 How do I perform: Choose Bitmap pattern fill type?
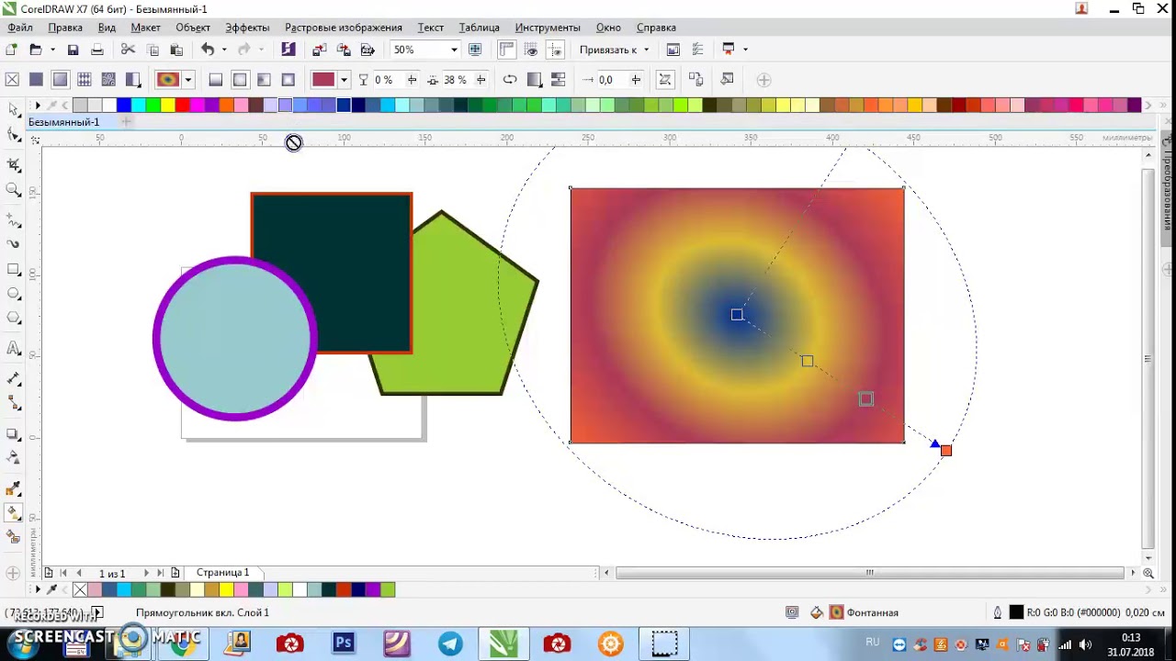(108, 80)
